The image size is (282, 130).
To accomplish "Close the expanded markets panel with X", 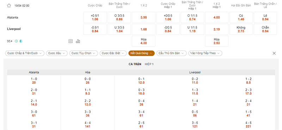I will tap(274, 53).
